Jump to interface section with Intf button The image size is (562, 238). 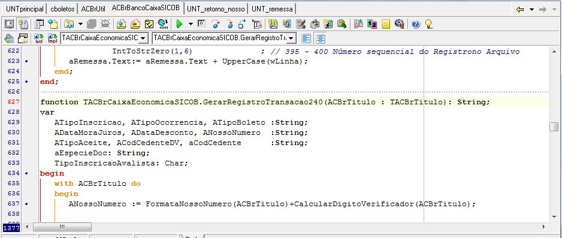[39, 38]
